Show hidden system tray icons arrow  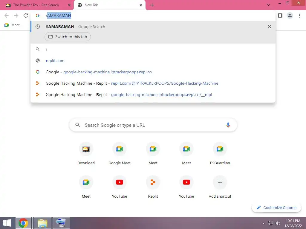tap(263, 223)
